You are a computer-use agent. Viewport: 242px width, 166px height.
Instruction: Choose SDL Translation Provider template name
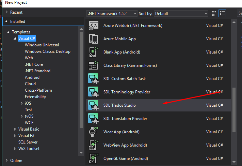[x=125, y=119]
